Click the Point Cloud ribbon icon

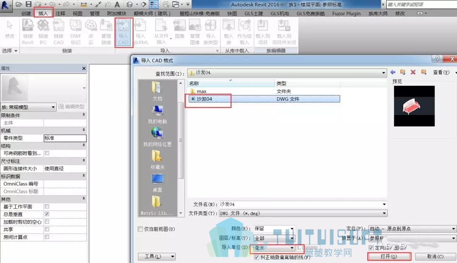(91, 31)
